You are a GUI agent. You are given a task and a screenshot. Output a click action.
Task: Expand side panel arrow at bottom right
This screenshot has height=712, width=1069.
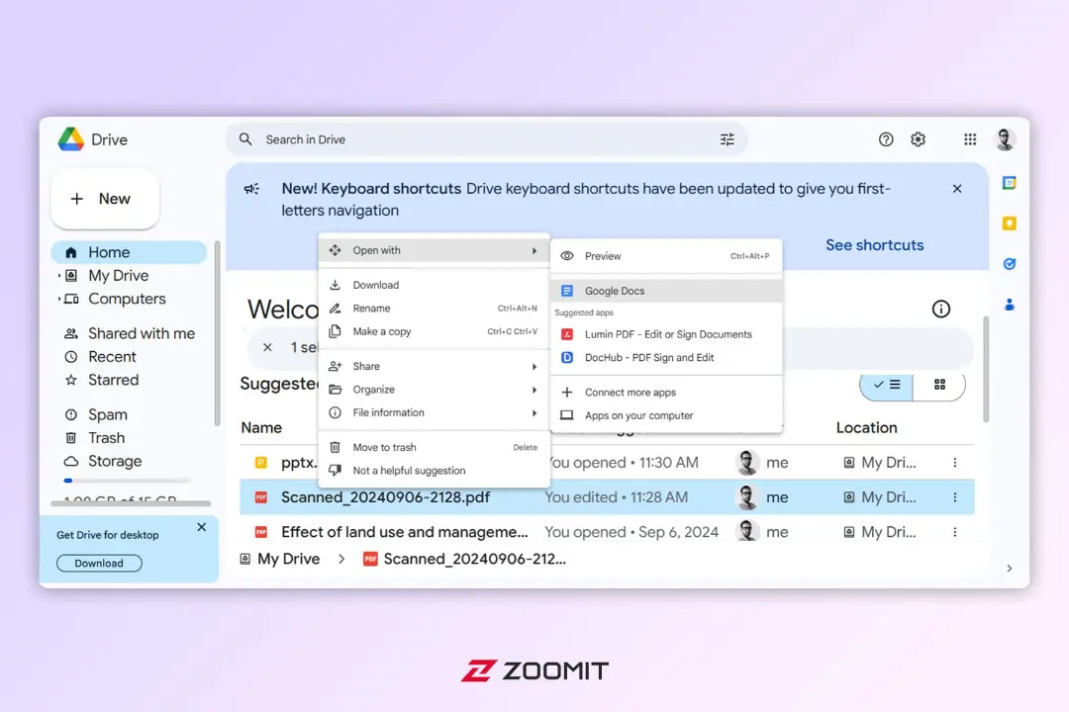1010,569
